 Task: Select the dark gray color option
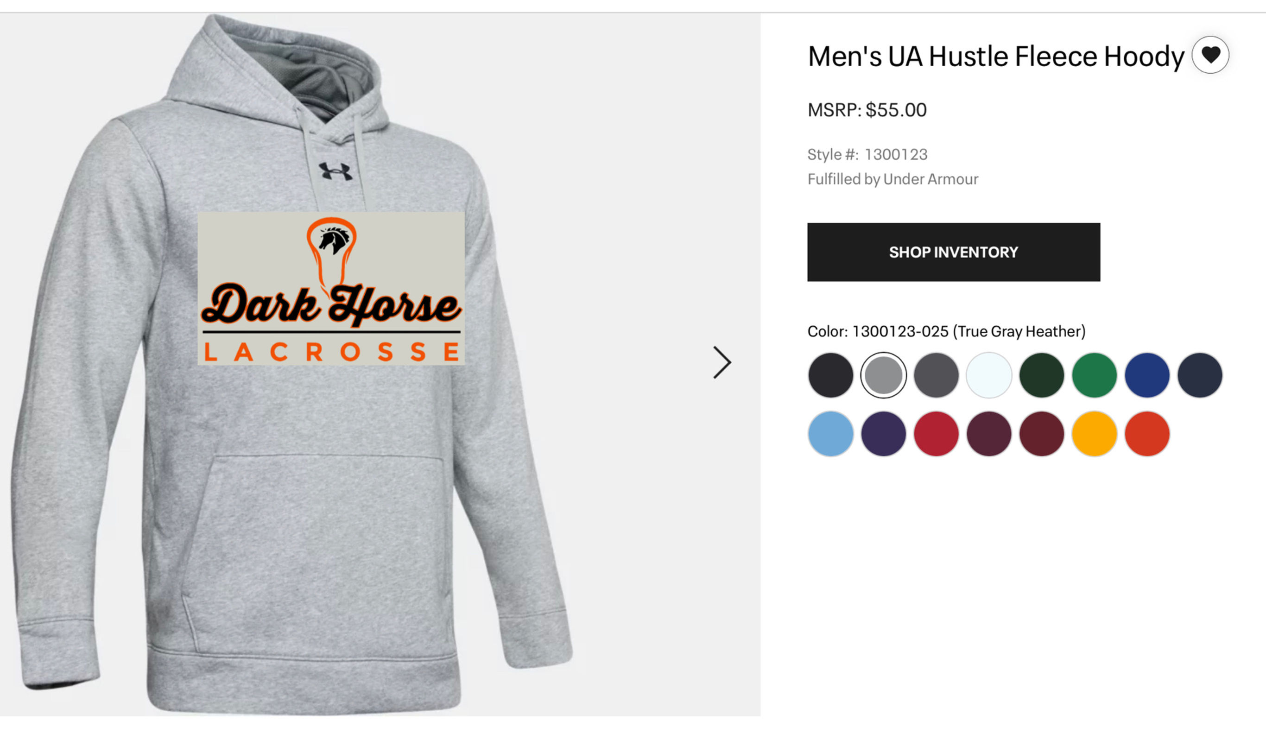pos(936,374)
